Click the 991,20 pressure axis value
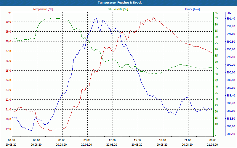The width and height of the screenshot is (237, 148). point(231,26)
